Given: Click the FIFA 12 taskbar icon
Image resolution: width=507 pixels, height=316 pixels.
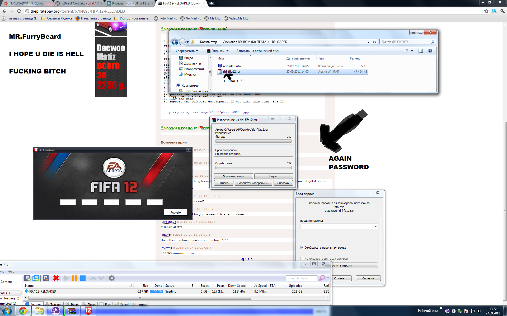Looking at the screenshot, I should [88, 311].
